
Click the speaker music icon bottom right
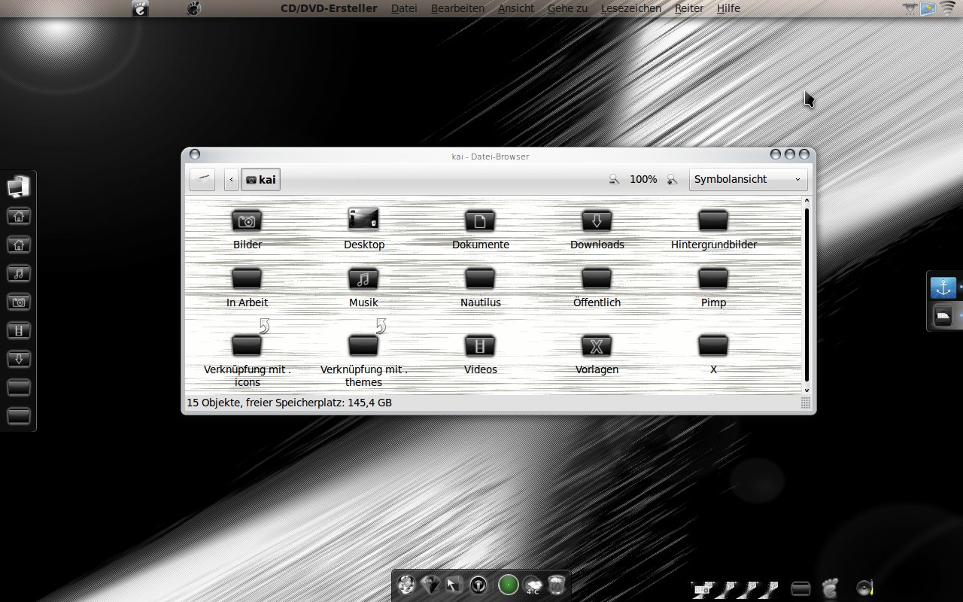click(865, 587)
